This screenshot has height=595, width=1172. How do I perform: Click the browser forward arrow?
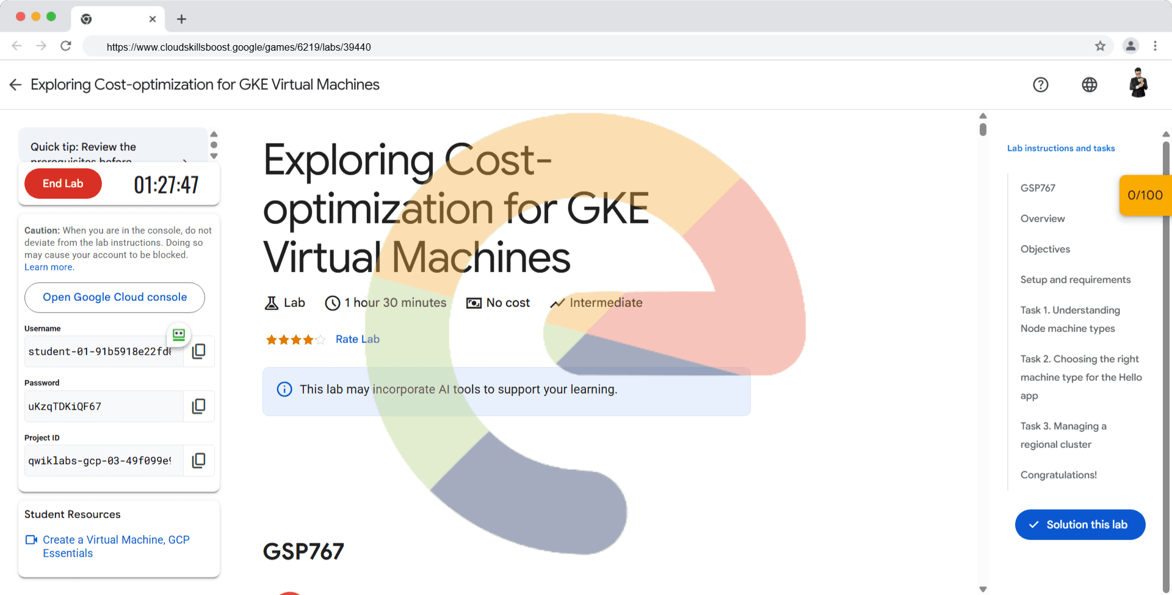click(41, 46)
